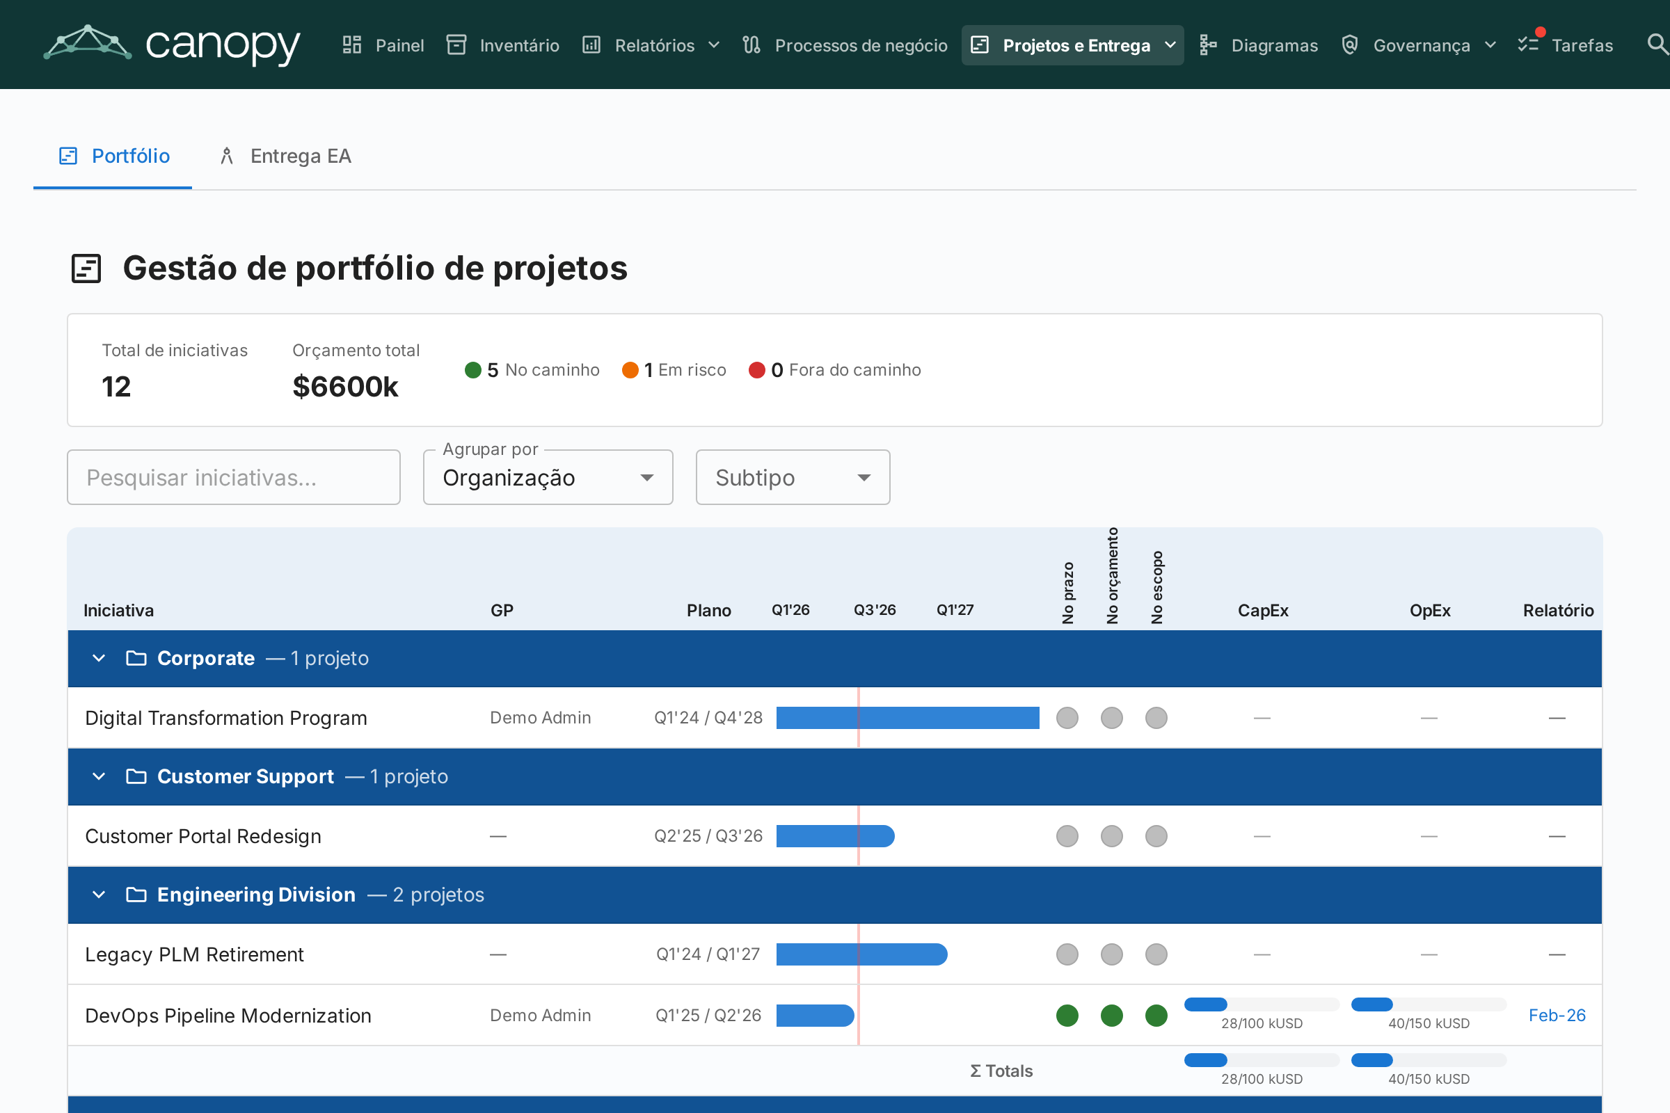Click the 'Q1'25 / Q2'26' plan cell
Viewport: 1670px width, 1113px height.
[x=708, y=1015]
